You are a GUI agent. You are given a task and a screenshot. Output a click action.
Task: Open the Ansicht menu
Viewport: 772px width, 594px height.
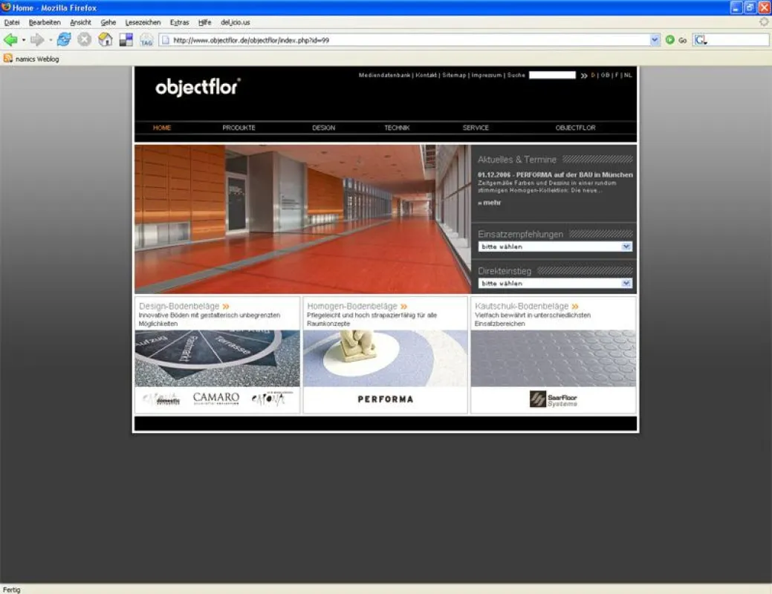point(81,22)
